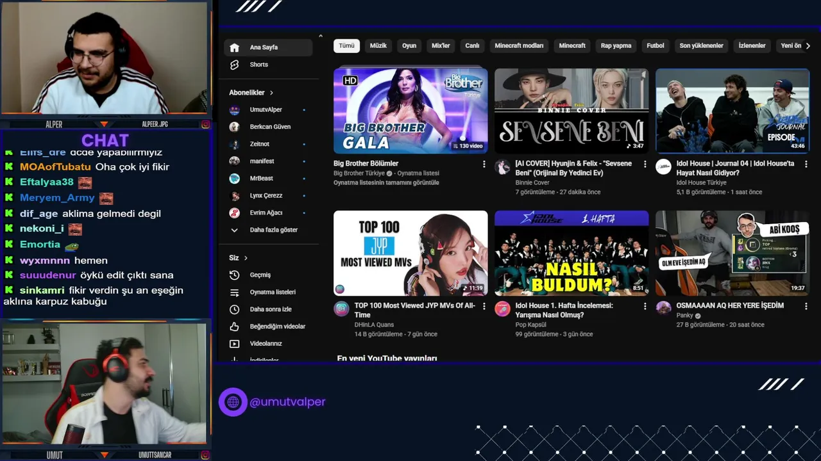821x461 pixels.
Task: Open more options for Sevsene Beni AI cover
Action: point(645,165)
